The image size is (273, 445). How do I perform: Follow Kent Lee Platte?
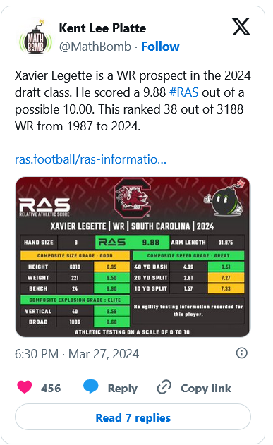pos(160,47)
